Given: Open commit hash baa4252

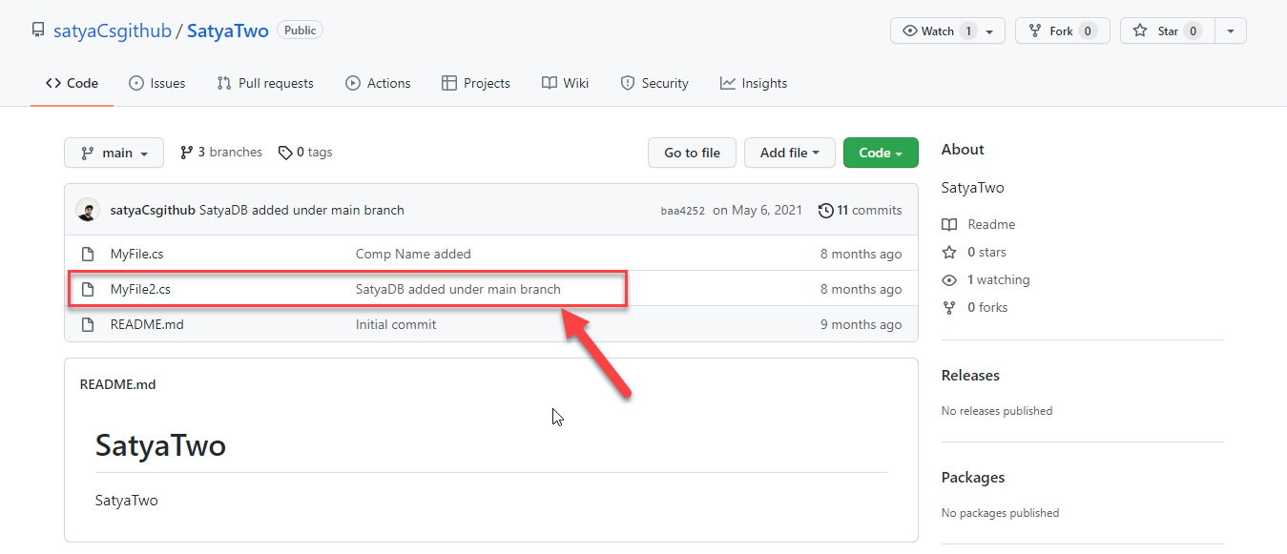Looking at the screenshot, I should (682, 211).
